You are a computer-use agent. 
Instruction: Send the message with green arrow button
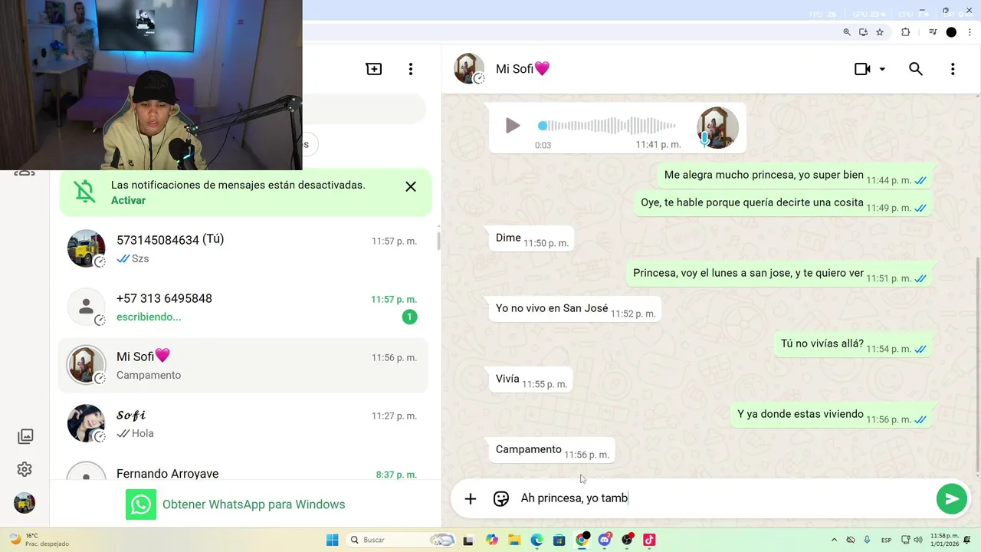[x=951, y=498]
